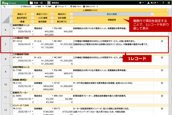Screen dimensions: 172x115
Task: Click cell ¥1,035,000 in row 7
Action: pos(63,44)
